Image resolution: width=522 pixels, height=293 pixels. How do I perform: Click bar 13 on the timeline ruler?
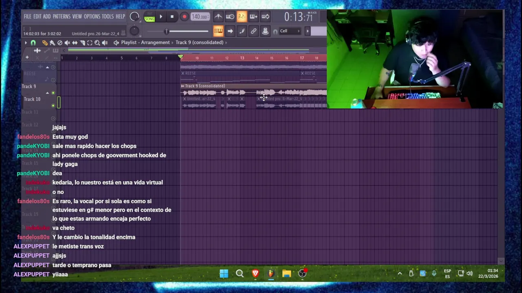click(242, 58)
